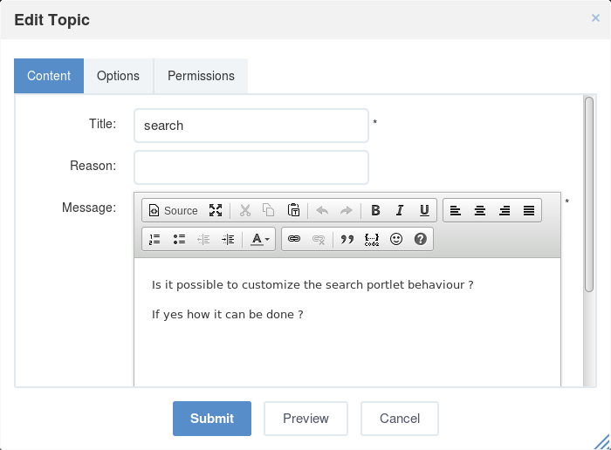This screenshot has width=611, height=450.
Task: Apply bold formatting
Action: [x=375, y=210]
